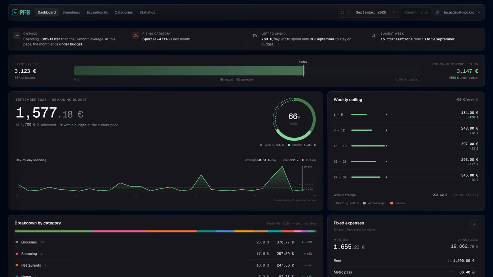Screen dimensions: 493x277
Task: Click the Rising Category warning icon
Action: tap(136, 36)
